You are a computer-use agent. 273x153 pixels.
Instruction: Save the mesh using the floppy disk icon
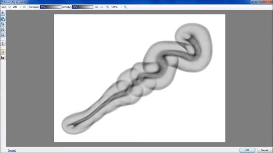(3, 57)
